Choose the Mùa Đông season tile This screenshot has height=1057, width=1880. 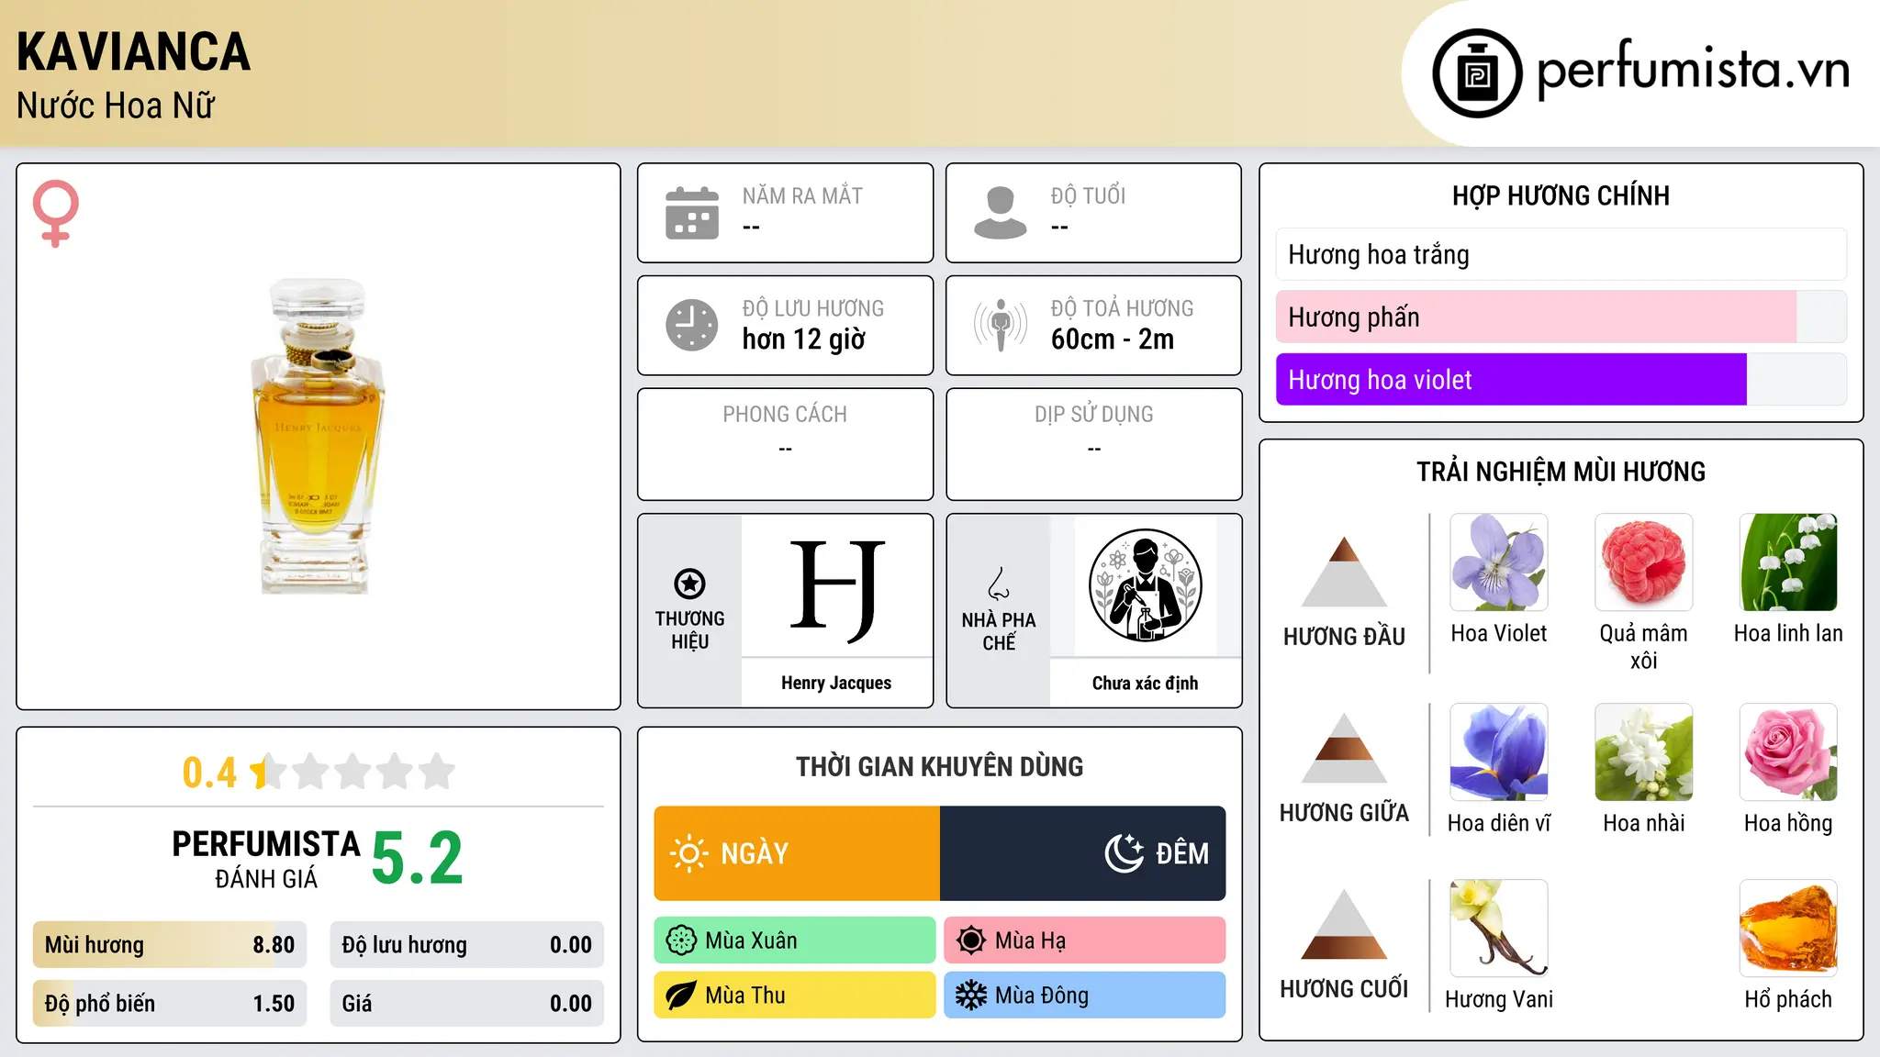(x=1085, y=996)
